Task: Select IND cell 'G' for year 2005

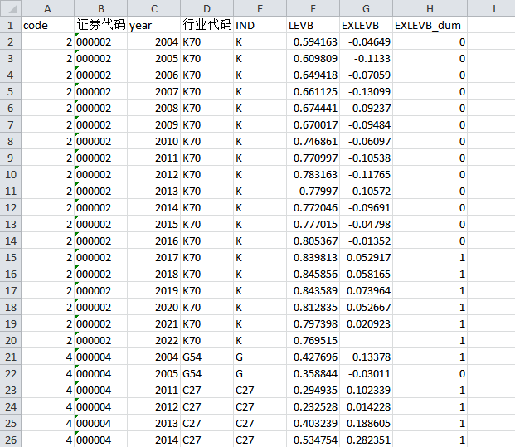Action: point(260,373)
